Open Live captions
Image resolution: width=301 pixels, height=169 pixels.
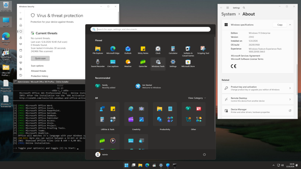coord(113,63)
